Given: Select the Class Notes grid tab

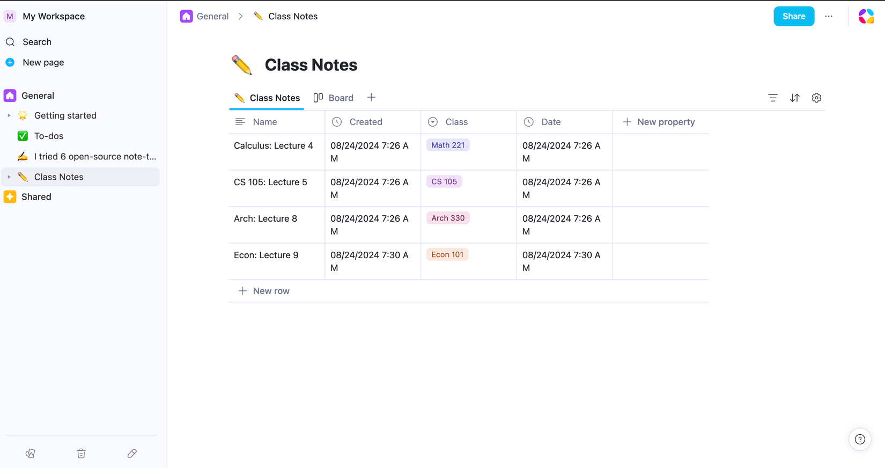Looking at the screenshot, I should click(267, 98).
